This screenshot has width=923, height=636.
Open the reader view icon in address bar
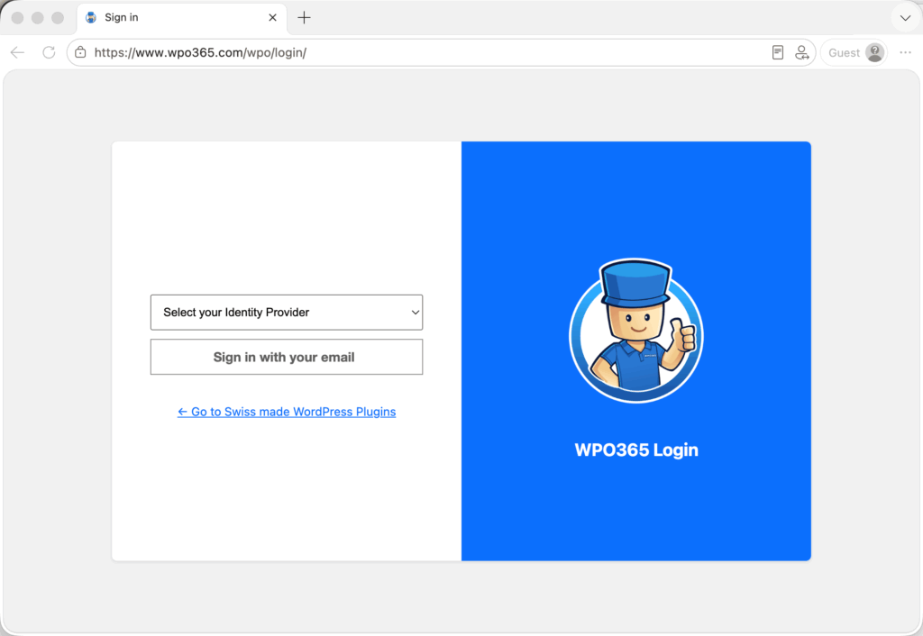[x=778, y=52]
